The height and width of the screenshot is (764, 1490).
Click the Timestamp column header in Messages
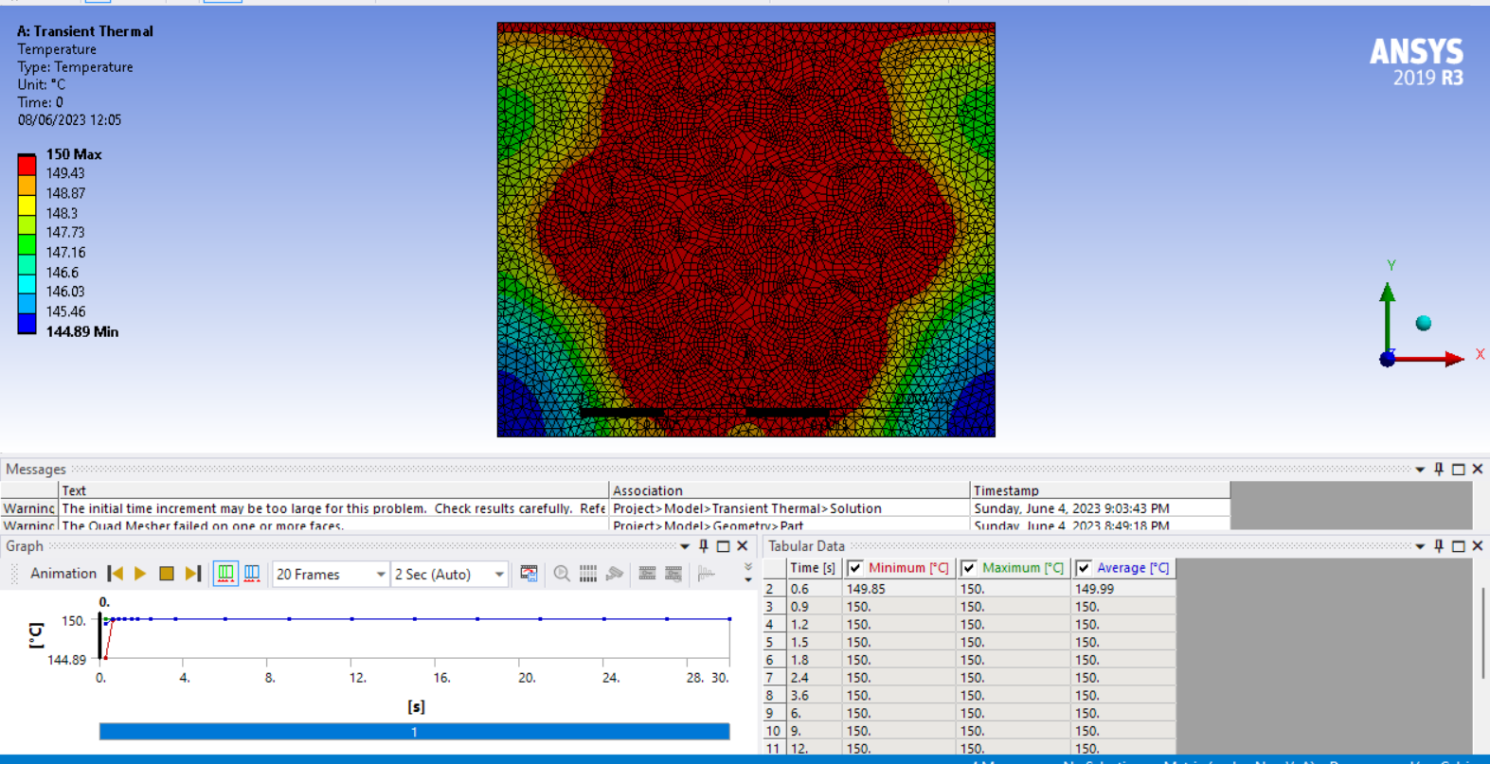[x=1100, y=490]
